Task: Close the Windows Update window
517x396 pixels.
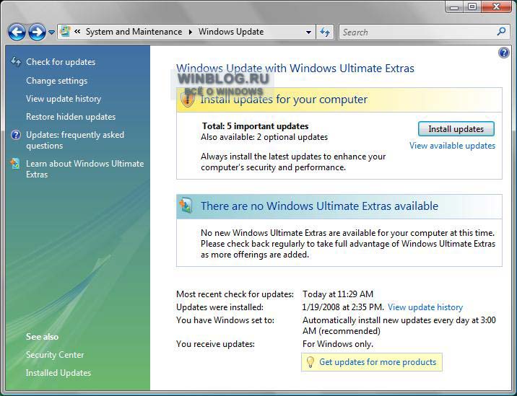Action: 496,6
